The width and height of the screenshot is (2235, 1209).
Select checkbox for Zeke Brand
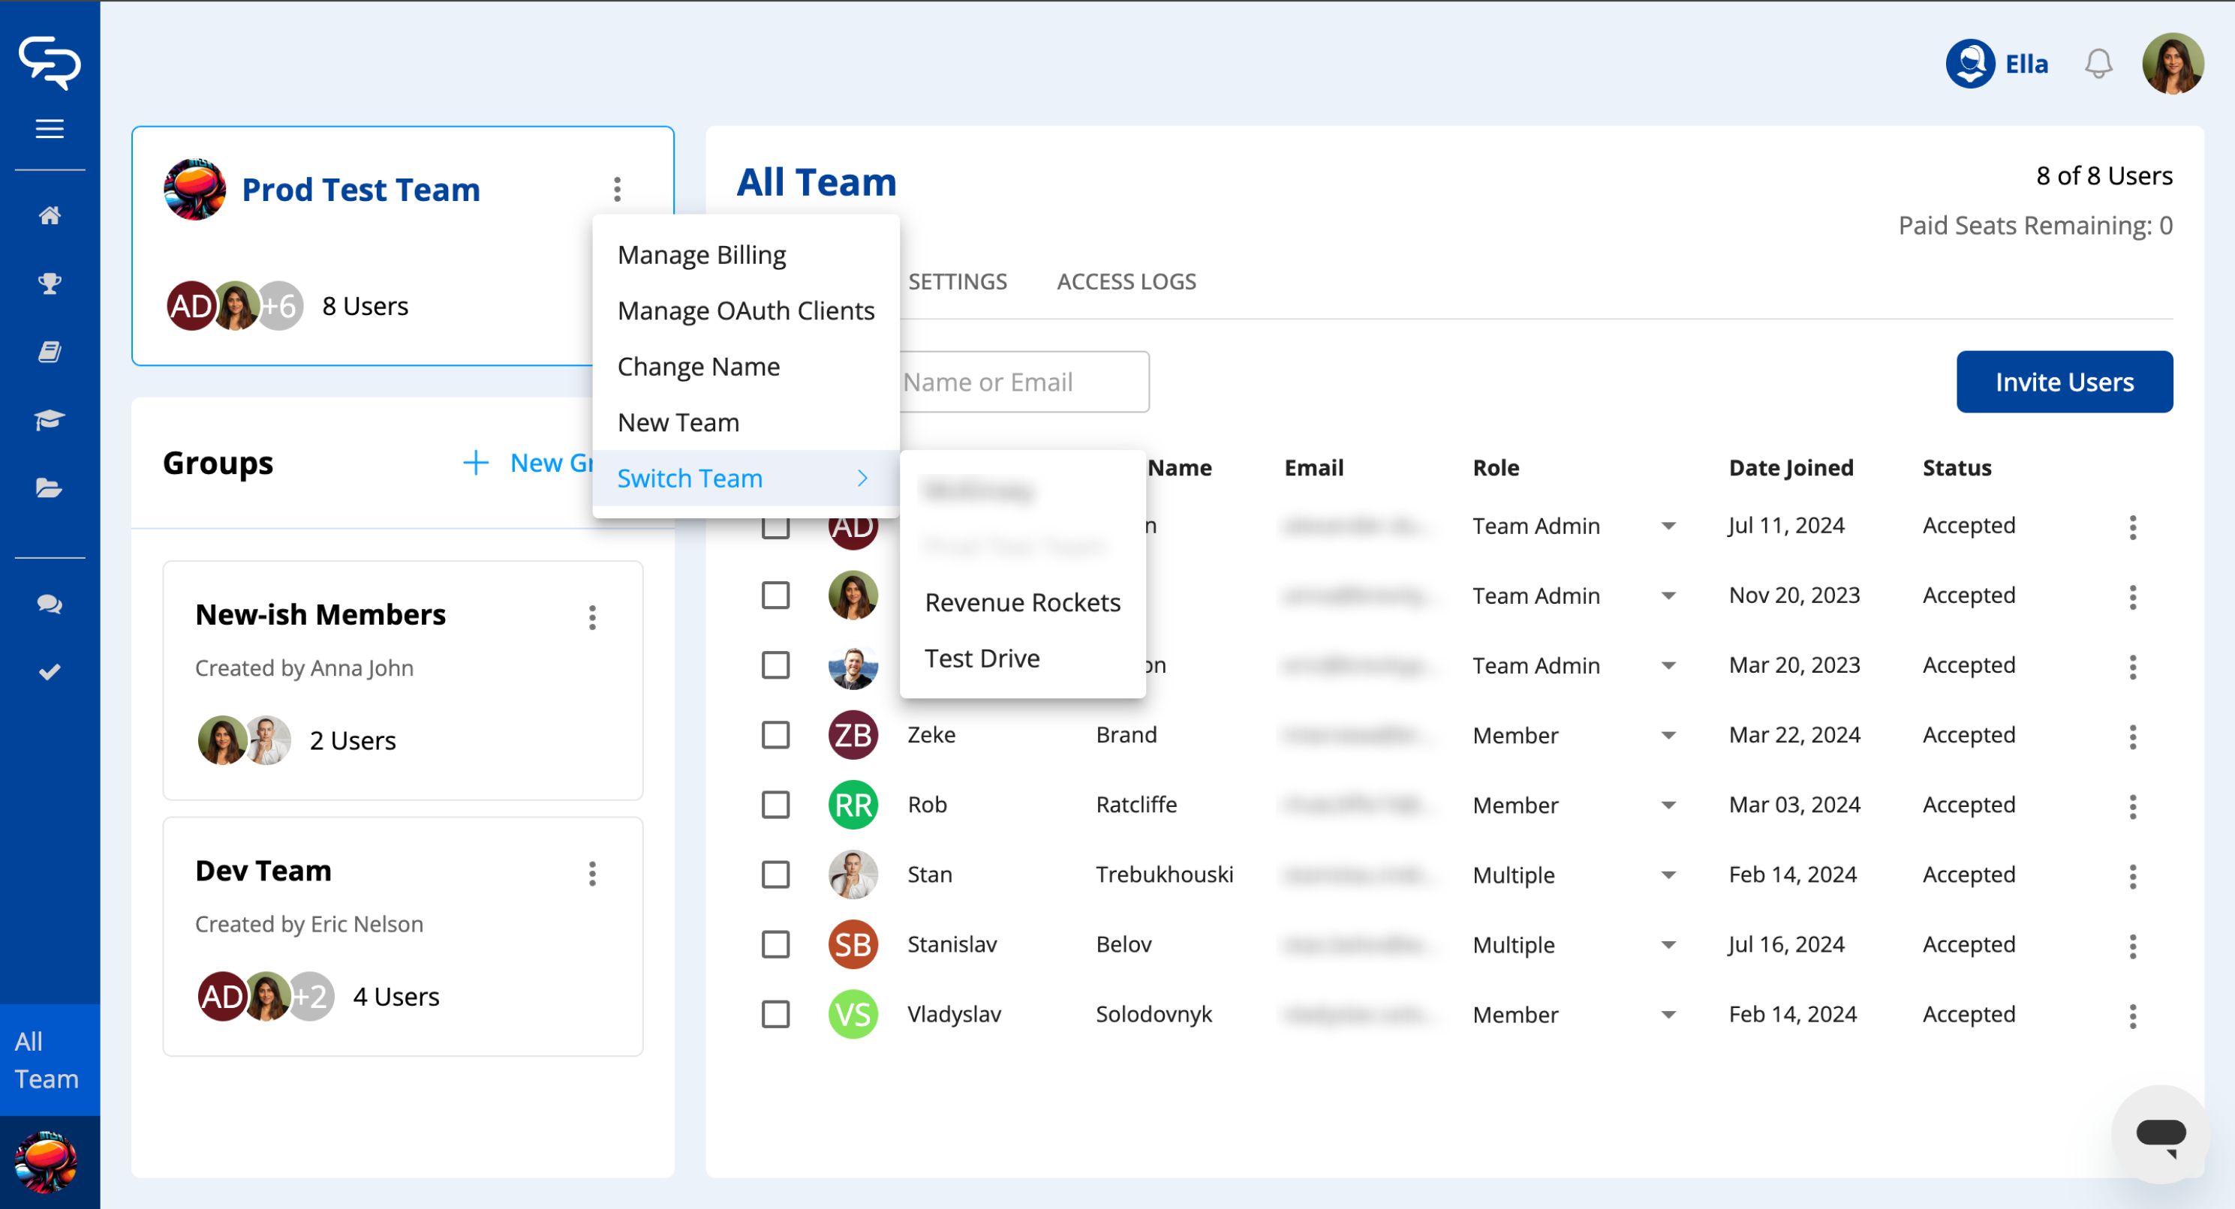[775, 736]
